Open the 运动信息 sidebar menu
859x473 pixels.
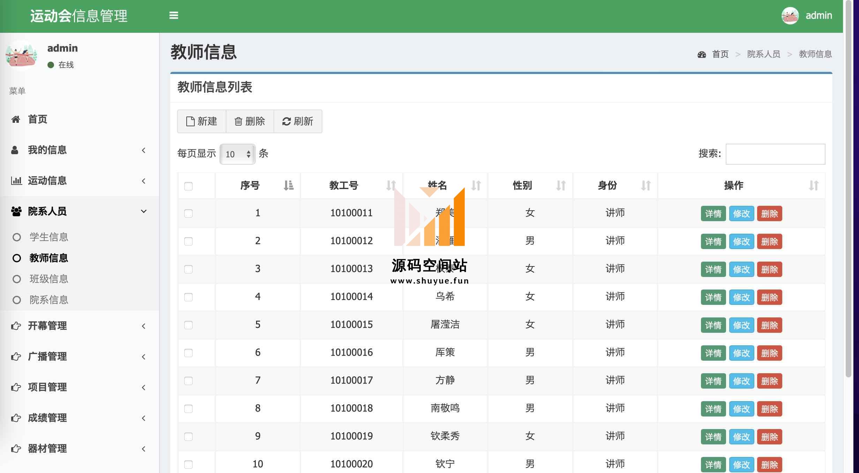click(x=80, y=181)
